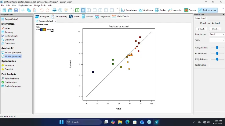Image resolution: width=225 pixels, height=126 pixels.
Task: Switch to the Fit Summary tab
Action: click(x=59, y=16)
